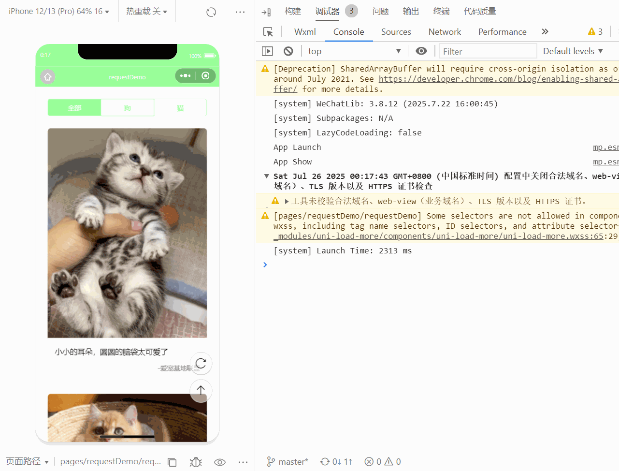Open the Network tab
619x471 pixels.
[x=445, y=32]
